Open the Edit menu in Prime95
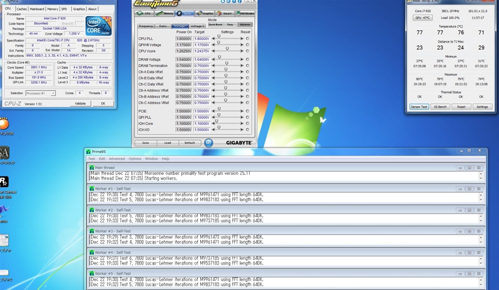The width and height of the screenshot is (499, 290). (x=102, y=158)
